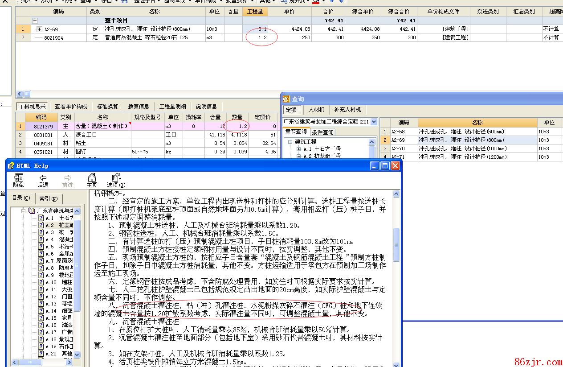The height and width of the screenshot is (367, 563).
Task: Click the 隐藏 (Hide) icon in HTML Help
Action: click(x=18, y=177)
